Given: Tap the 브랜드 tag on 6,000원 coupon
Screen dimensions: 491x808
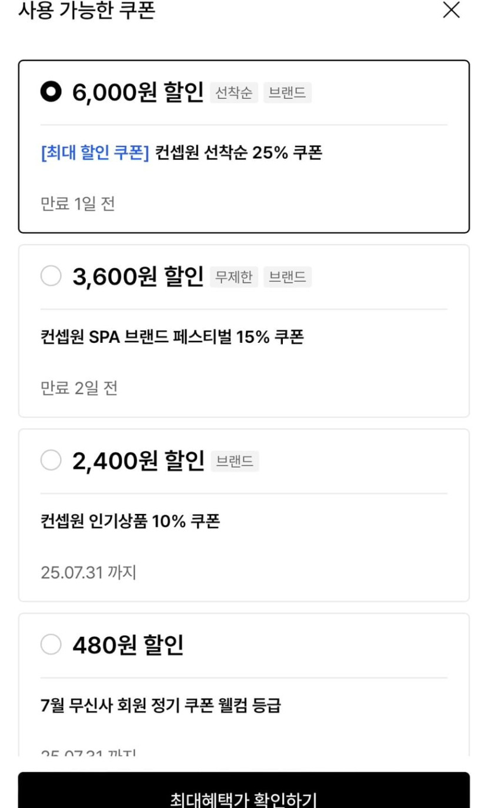Looking at the screenshot, I should point(287,93).
